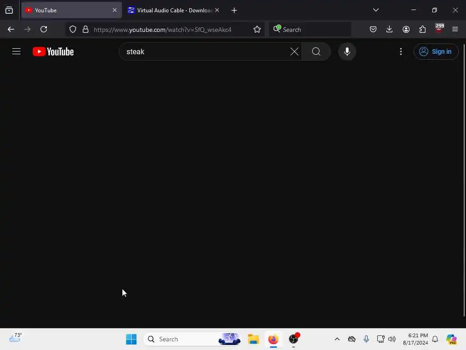View site security lock information
The image size is (466, 350).
click(86, 29)
